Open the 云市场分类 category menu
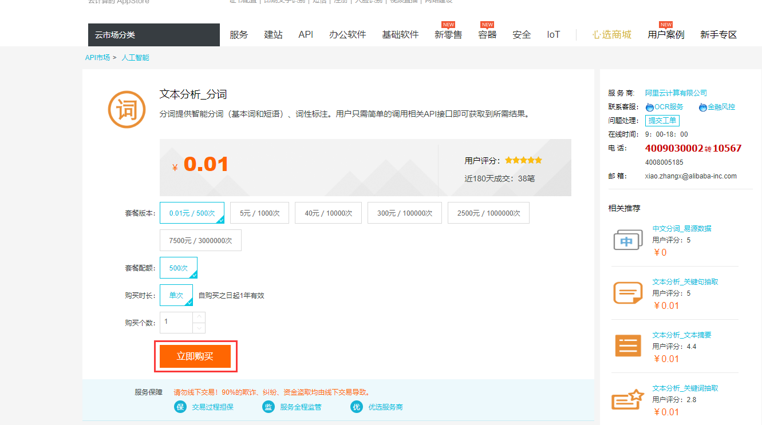Viewport: 762px width, 425px height. pyautogui.click(x=153, y=35)
